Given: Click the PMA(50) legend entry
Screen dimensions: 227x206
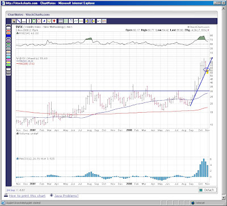Looking at the screenshot, I should (25, 61).
